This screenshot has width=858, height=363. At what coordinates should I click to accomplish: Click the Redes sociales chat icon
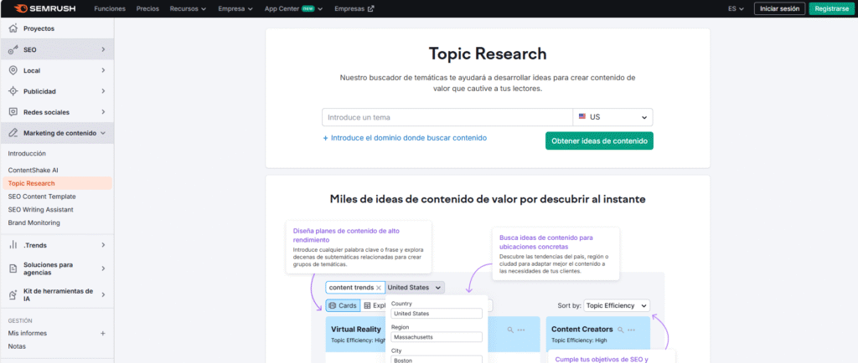tap(13, 112)
